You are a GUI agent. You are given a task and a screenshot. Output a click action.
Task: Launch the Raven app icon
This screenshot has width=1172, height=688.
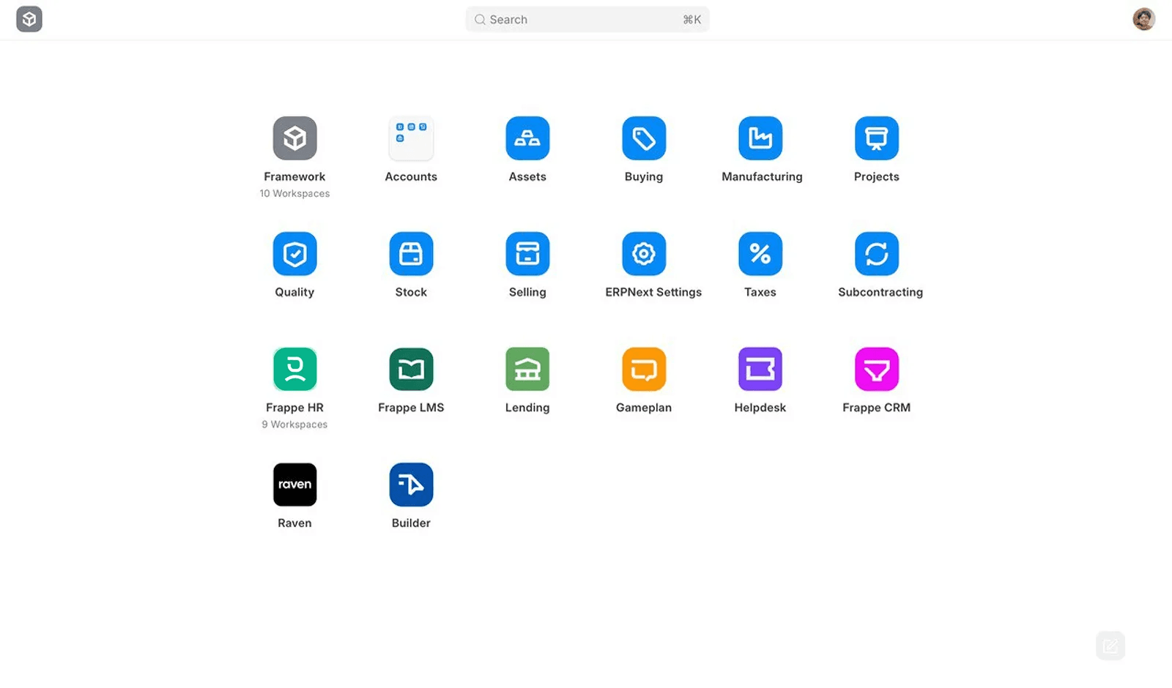point(294,485)
